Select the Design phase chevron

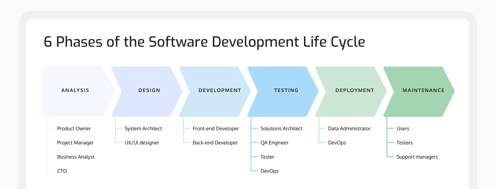[x=149, y=91]
